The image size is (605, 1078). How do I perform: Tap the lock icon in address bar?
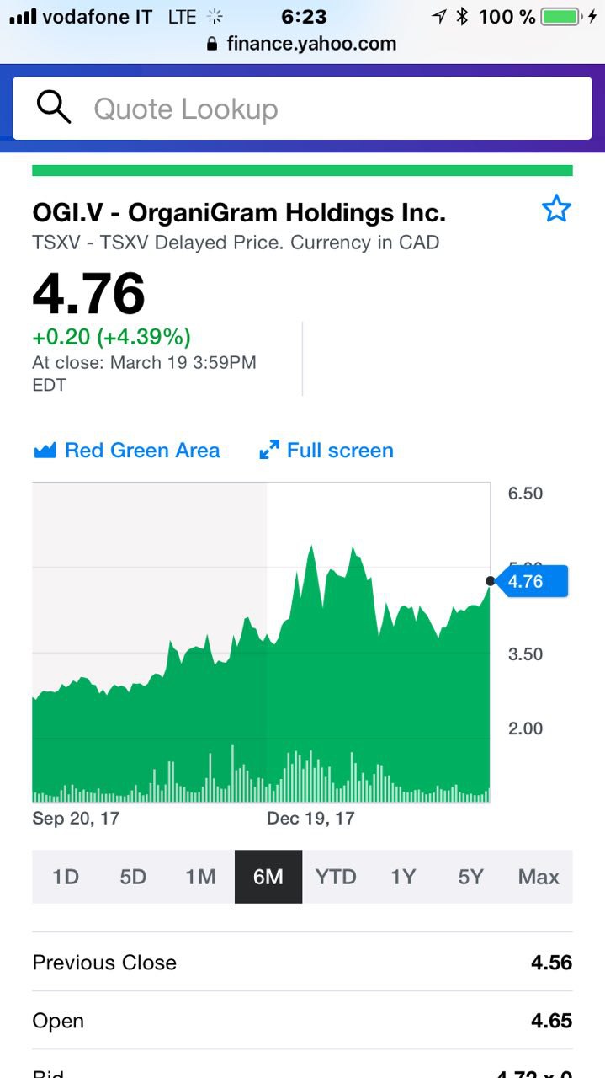[212, 44]
